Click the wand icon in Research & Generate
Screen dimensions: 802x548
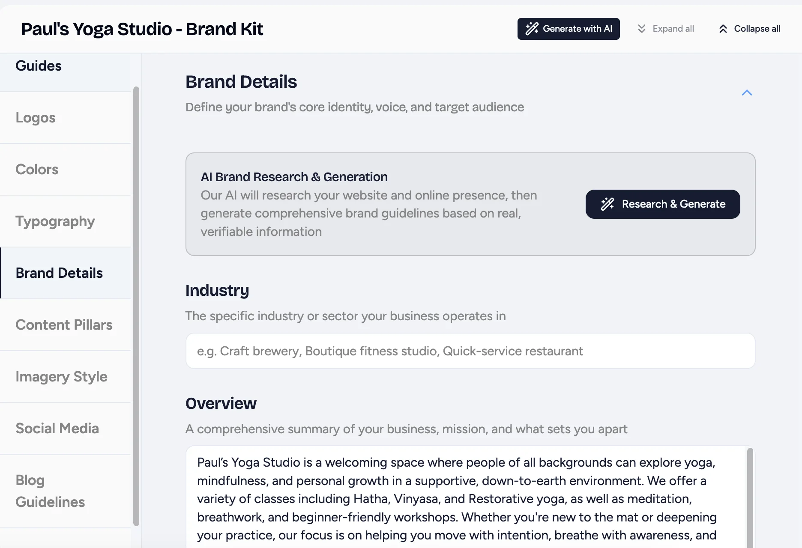[607, 204]
